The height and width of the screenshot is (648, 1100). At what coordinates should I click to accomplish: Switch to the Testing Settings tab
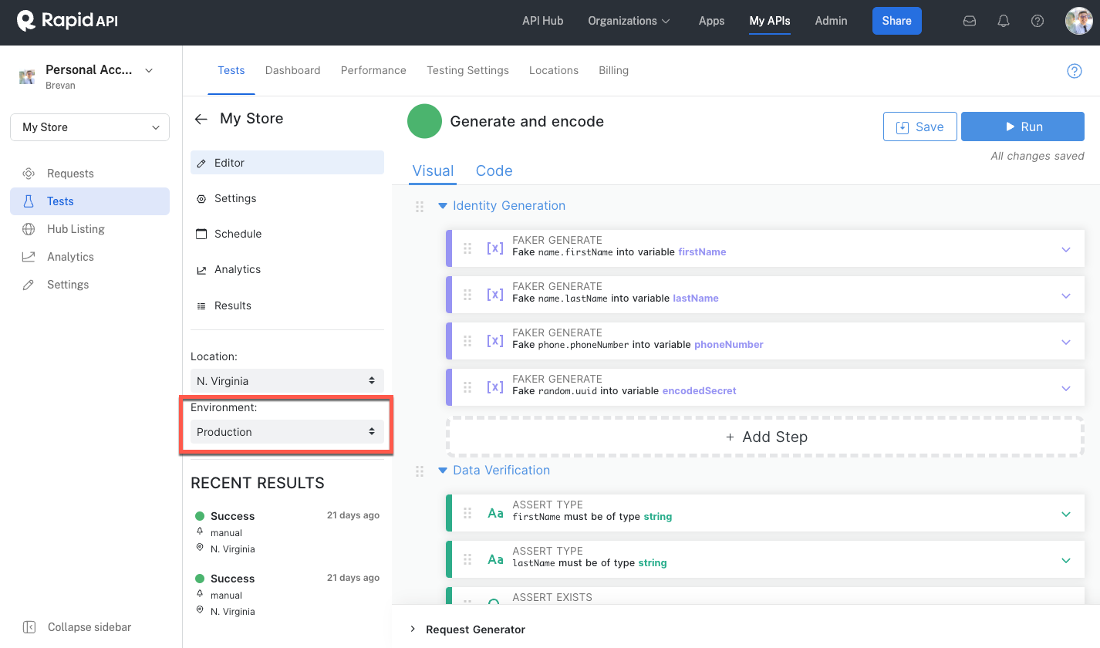pyautogui.click(x=467, y=70)
